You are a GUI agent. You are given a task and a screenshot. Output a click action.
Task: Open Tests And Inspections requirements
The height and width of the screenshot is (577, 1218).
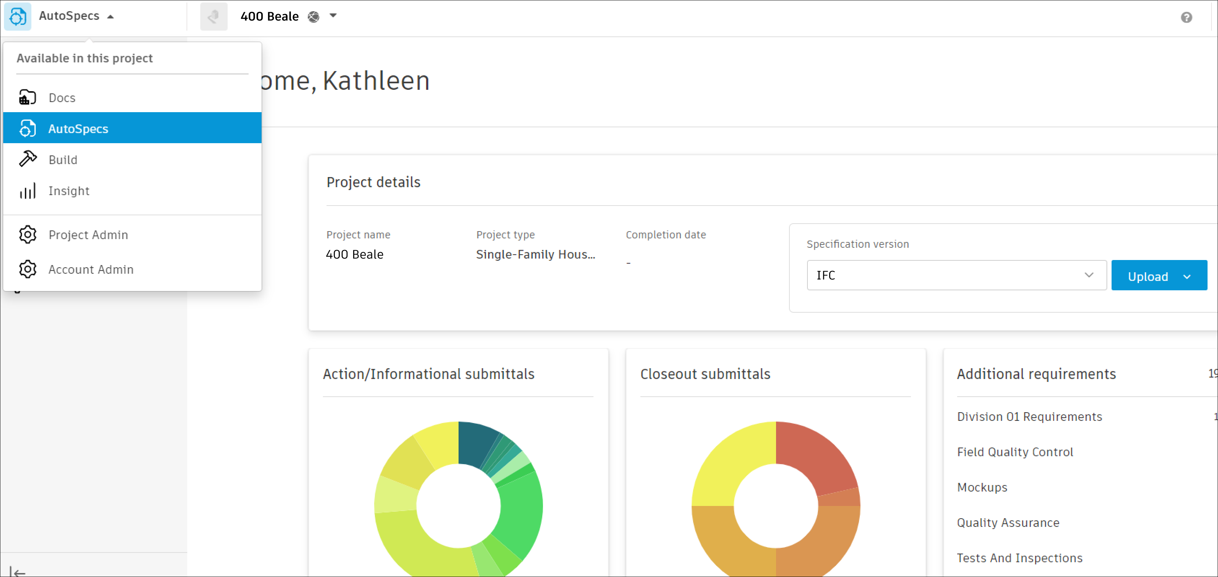click(1020, 558)
